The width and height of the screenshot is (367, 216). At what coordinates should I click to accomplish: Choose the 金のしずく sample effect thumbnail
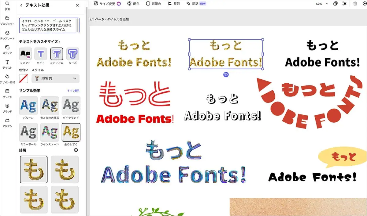71,132
